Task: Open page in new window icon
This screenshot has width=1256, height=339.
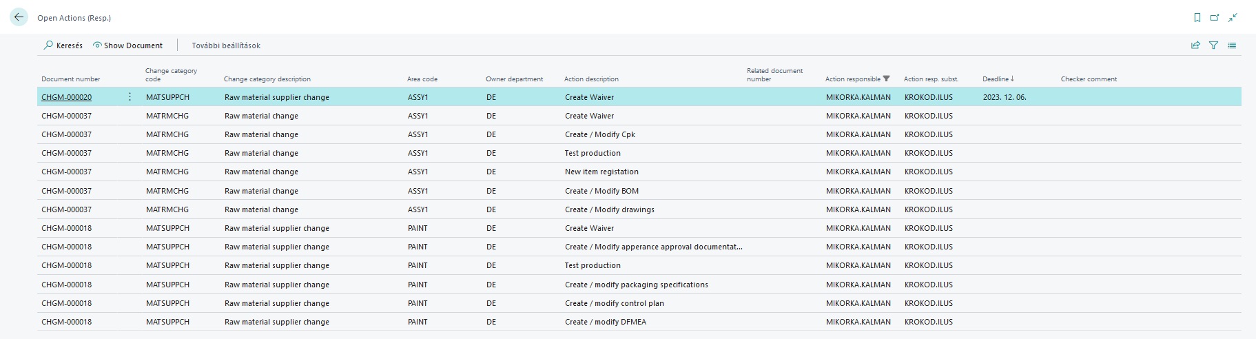Action: tap(1215, 18)
